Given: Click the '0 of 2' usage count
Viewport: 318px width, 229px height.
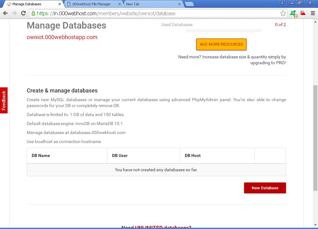Looking at the screenshot, I should click(280, 25).
